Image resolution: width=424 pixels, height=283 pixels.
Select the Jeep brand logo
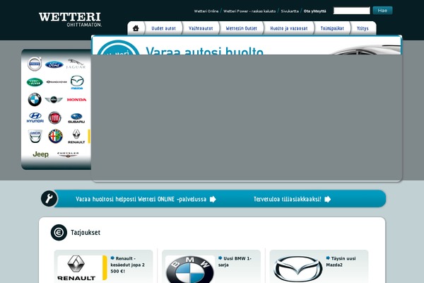[x=40, y=154]
